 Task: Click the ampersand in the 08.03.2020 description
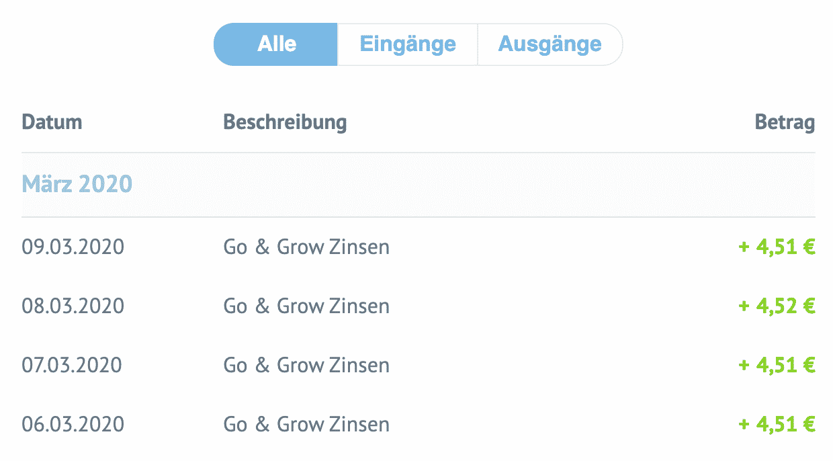(262, 306)
